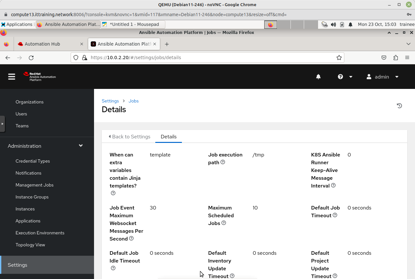The width and height of the screenshot is (415, 279).
Task: Switch to Mousepad Untitled 1 taskbar window
Action: tap(133, 24)
